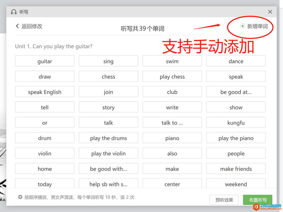Click the green plus icon for 新增单词
This screenshot has height=212, width=283.
(242, 26)
